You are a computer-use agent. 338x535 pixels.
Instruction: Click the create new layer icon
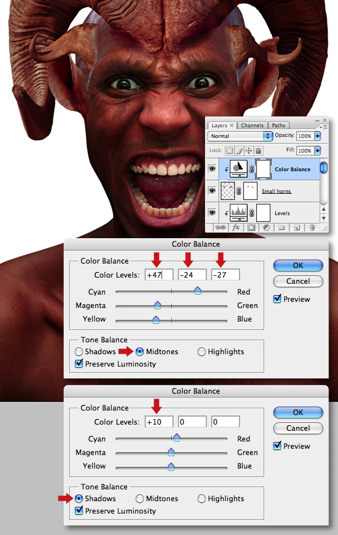click(x=297, y=228)
